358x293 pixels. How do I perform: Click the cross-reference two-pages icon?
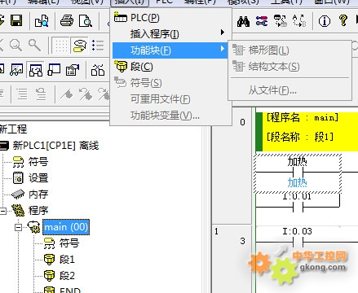(98, 70)
